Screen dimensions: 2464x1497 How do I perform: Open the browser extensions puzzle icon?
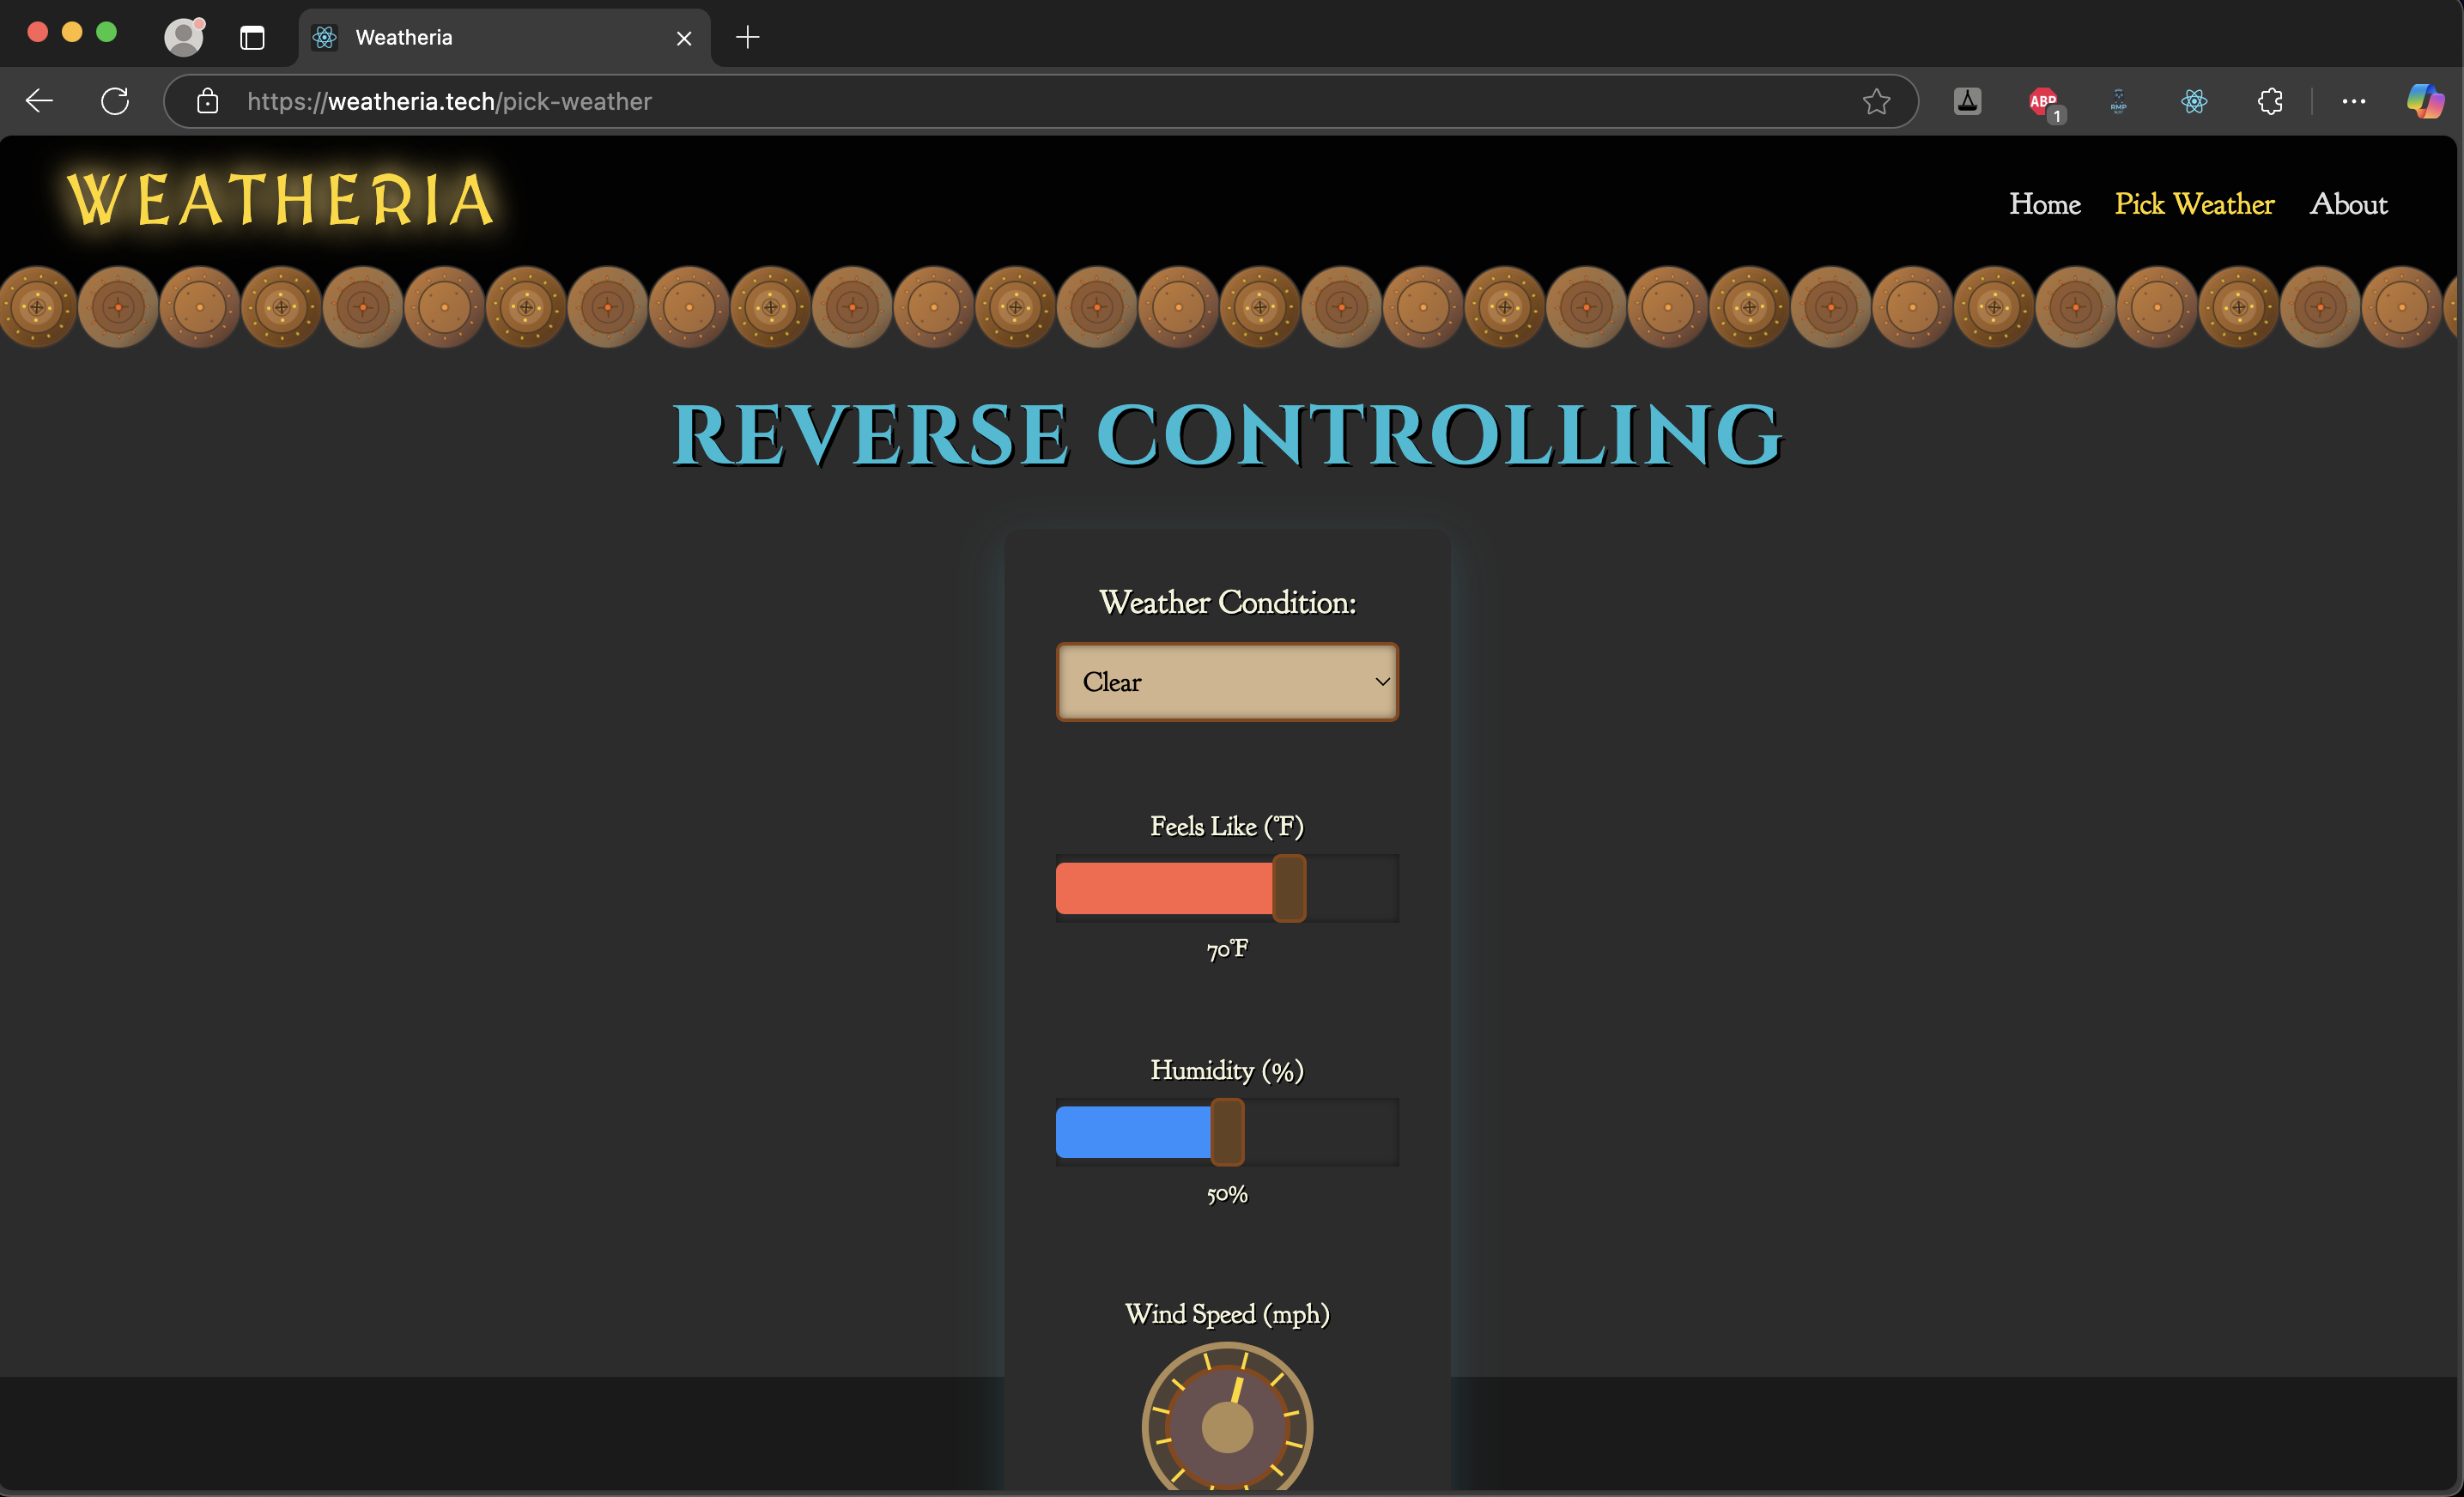pyautogui.click(x=2270, y=101)
